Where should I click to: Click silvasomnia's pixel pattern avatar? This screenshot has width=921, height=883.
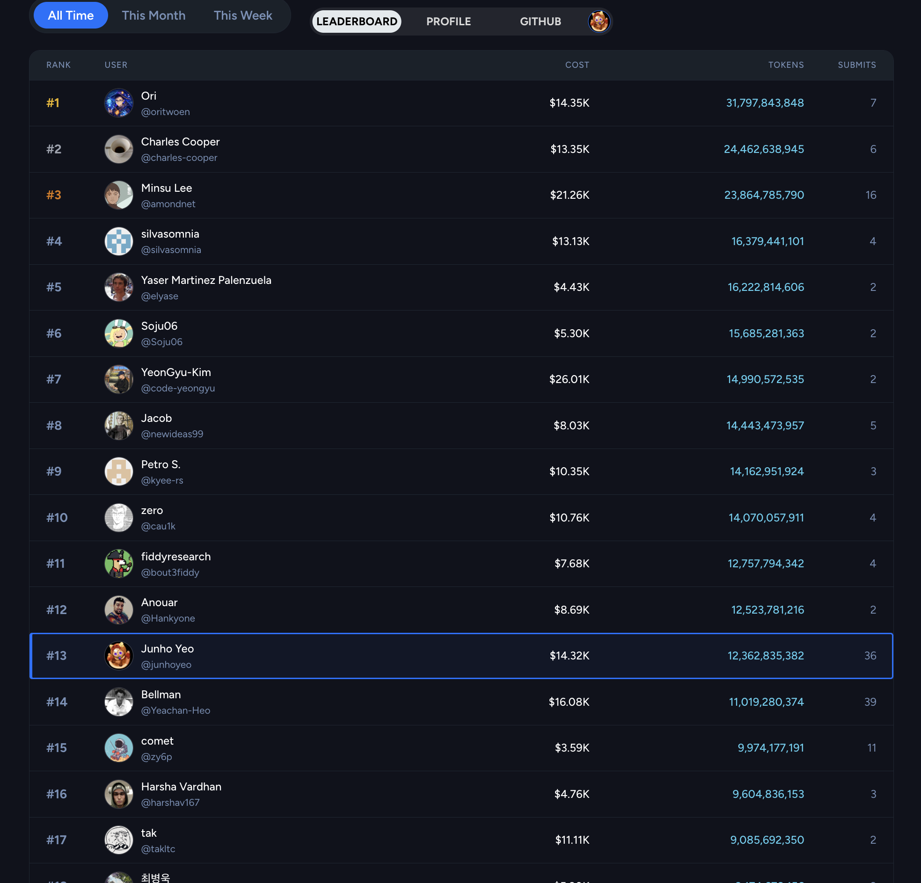[118, 241]
